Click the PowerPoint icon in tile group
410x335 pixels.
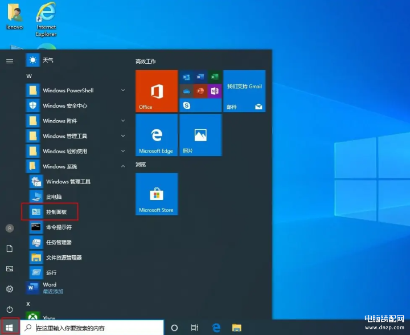coord(200,91)
